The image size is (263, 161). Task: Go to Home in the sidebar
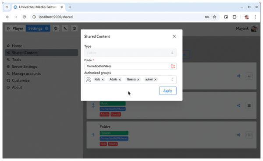tap(42, 46)
